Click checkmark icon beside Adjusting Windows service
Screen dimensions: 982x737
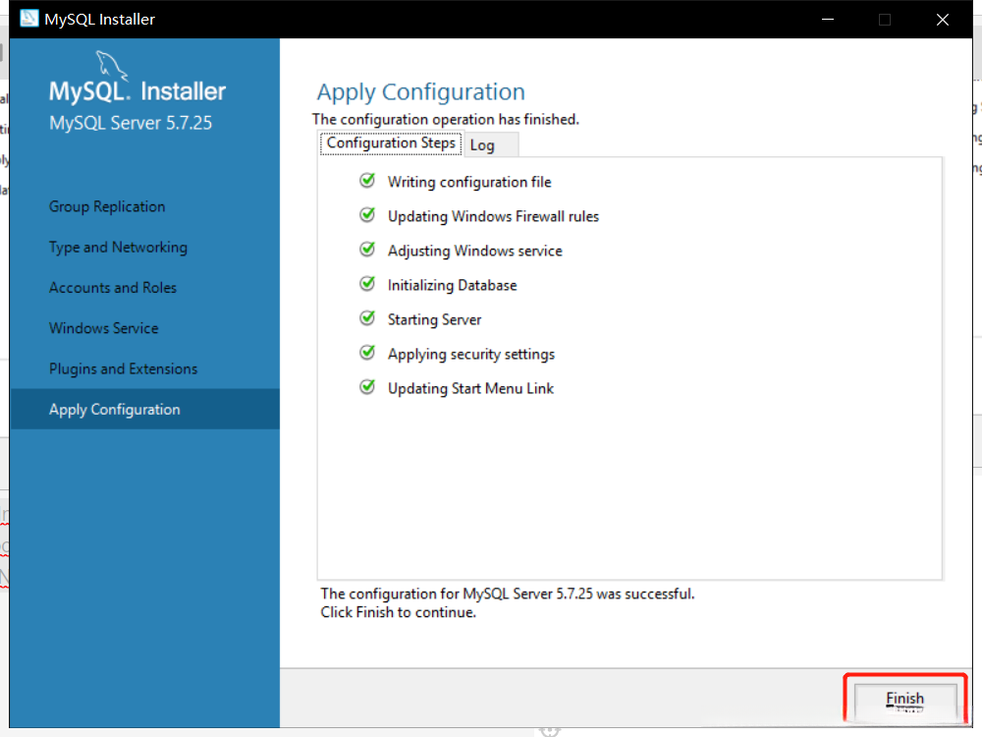(x=367, y=250)
